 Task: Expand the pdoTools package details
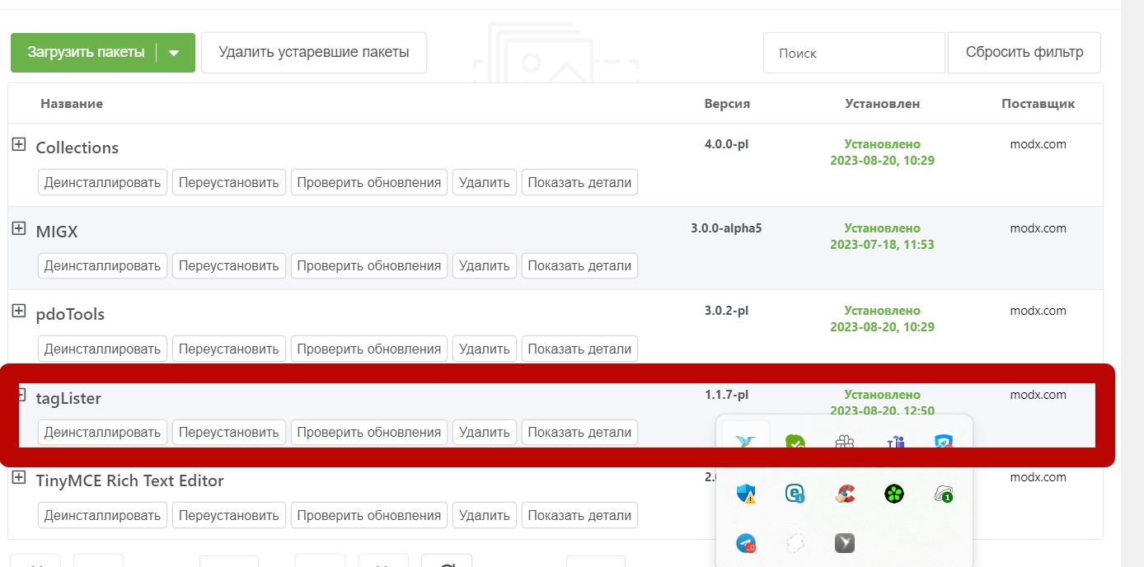tap(19, 312)
